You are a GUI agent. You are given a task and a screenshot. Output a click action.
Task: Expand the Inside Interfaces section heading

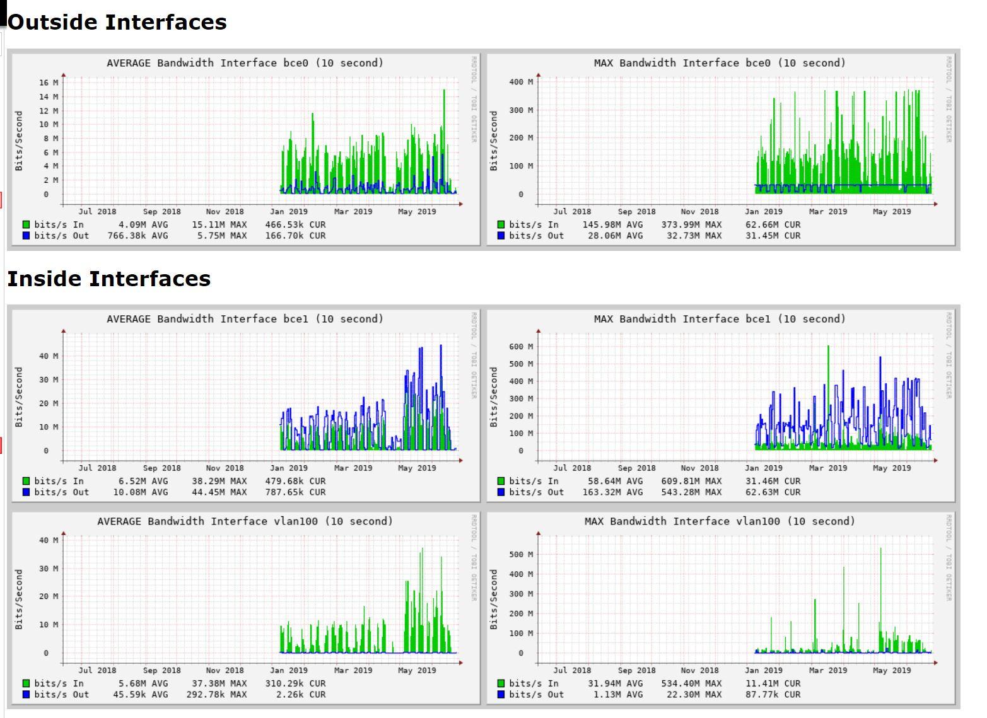click(x=108, y=278)
